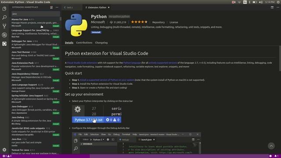Click the 5:14 PM clock
281x158 pixels.
[270, 2]
